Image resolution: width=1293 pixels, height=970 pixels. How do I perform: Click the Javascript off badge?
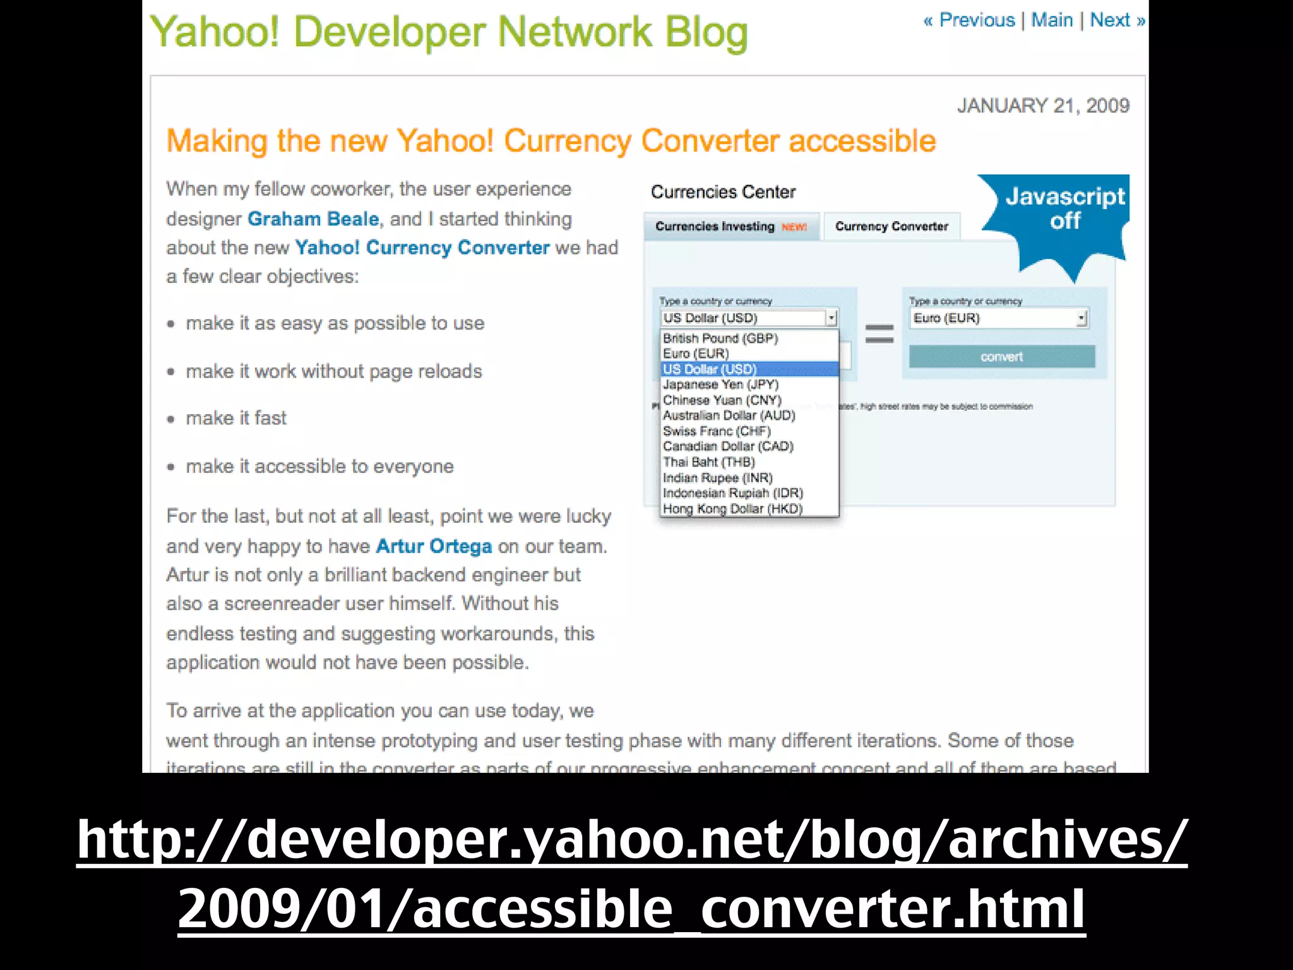point(1064,212)
